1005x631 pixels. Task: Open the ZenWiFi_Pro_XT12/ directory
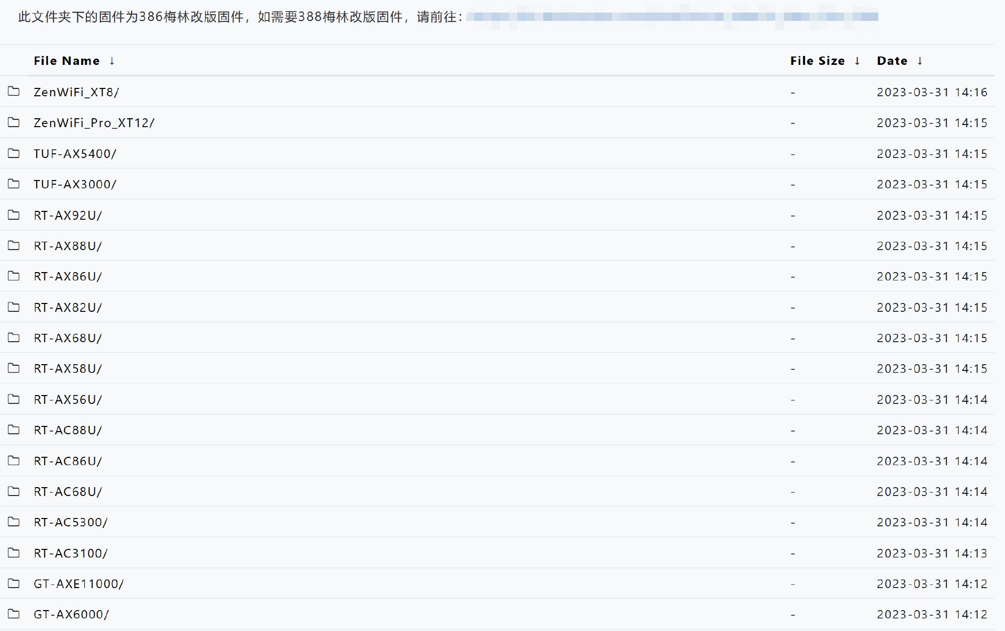pos(94,123)
